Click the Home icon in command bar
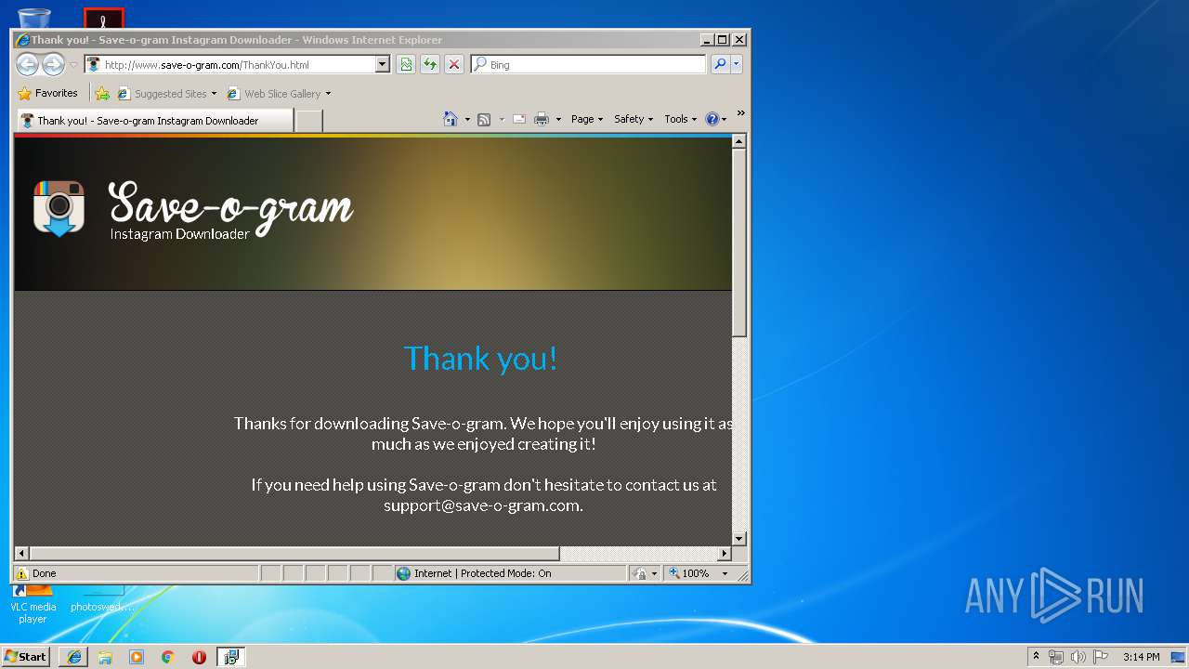Viewport: 1189px width, 669px height. (451, 119)
